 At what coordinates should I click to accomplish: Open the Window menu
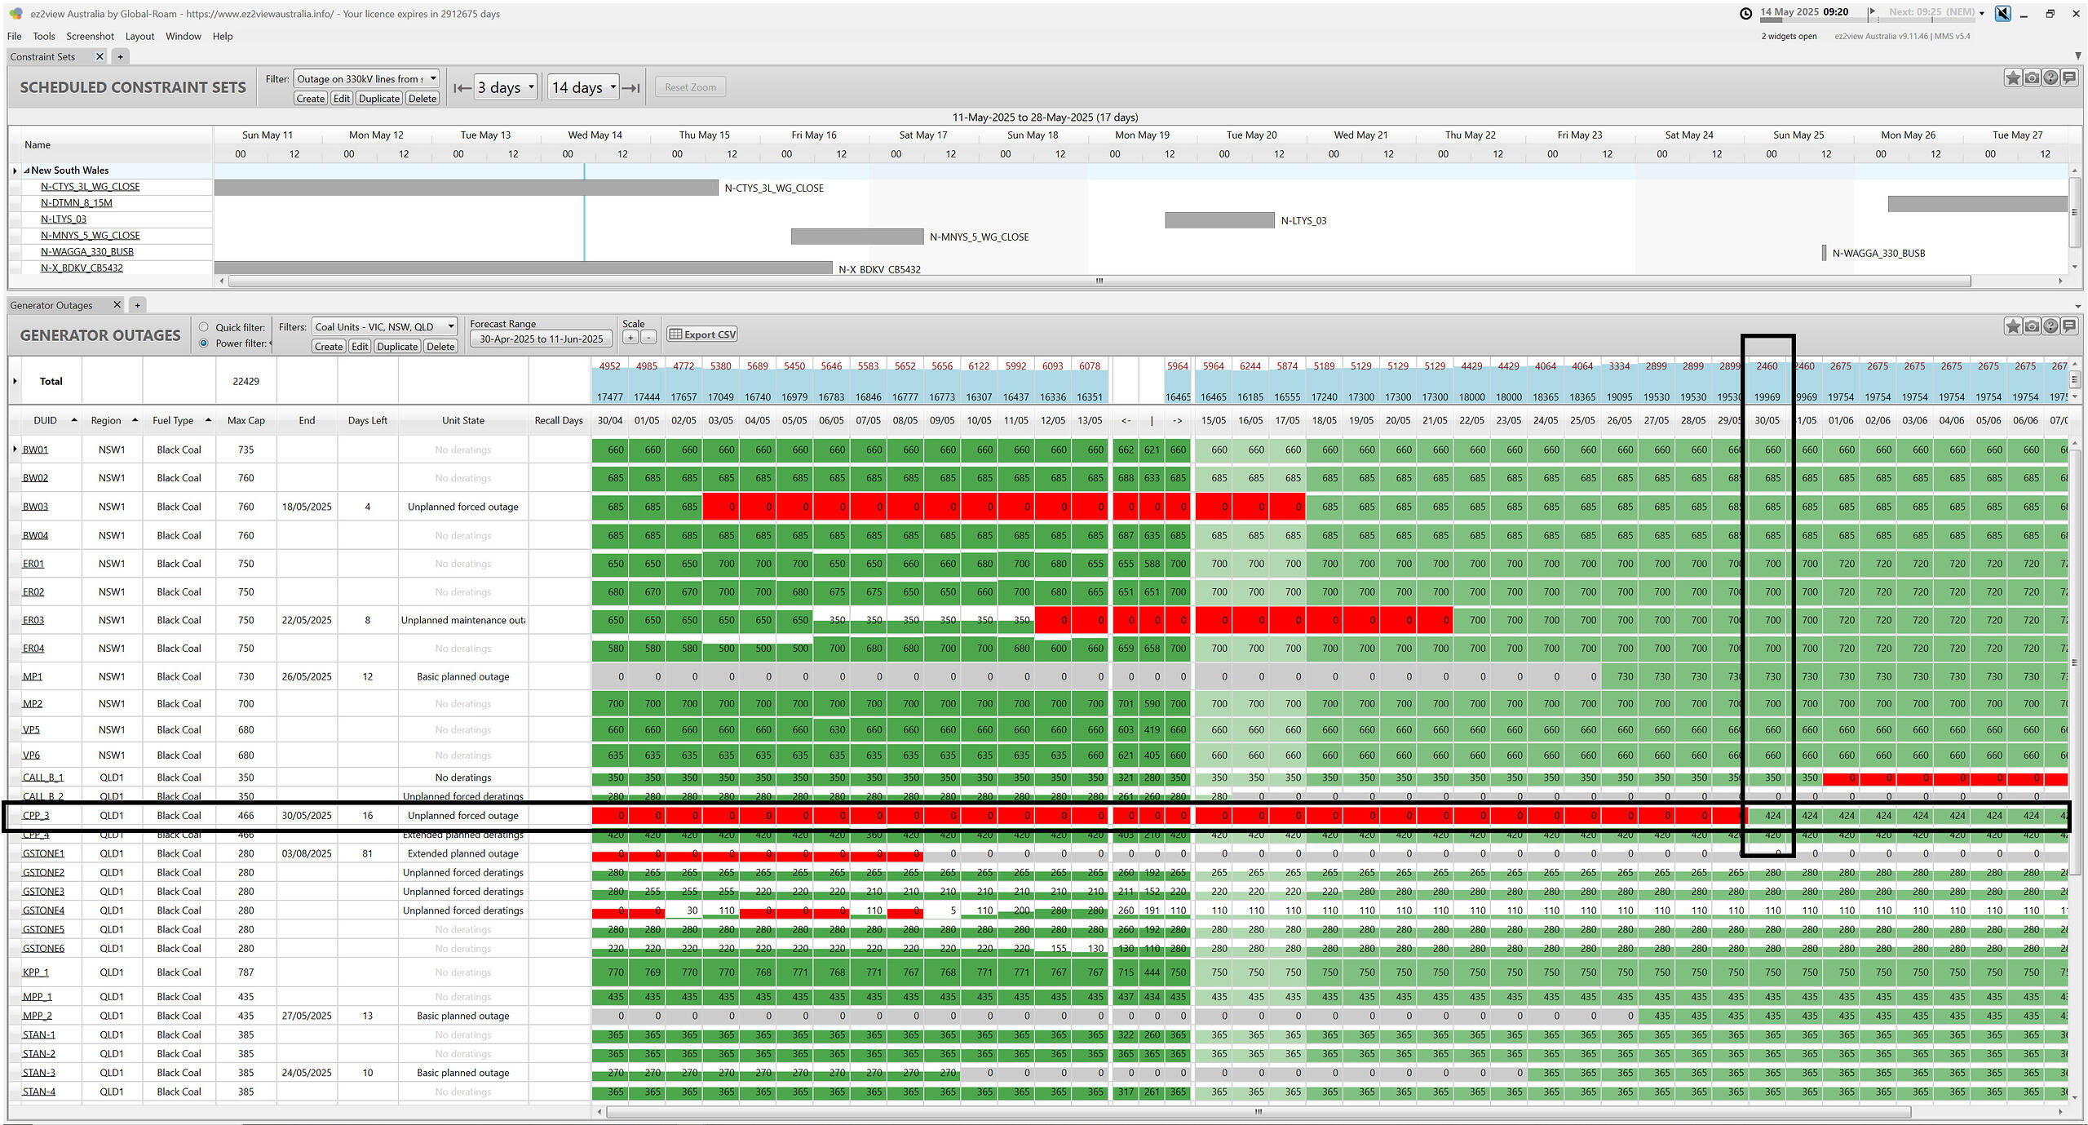coord(184,36)
